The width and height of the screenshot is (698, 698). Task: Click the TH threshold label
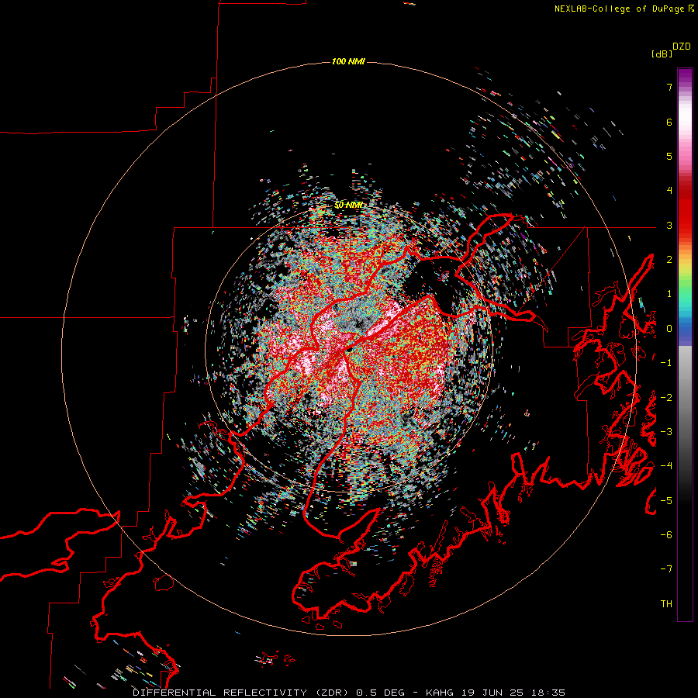(x=666, y=604)
